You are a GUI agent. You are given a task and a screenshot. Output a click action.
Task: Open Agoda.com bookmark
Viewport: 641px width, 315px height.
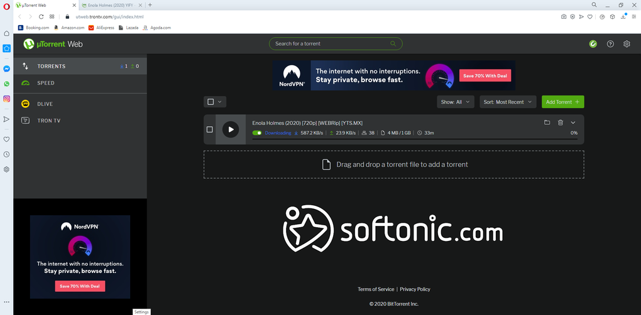pyautogui.click(x=157, y=28)
